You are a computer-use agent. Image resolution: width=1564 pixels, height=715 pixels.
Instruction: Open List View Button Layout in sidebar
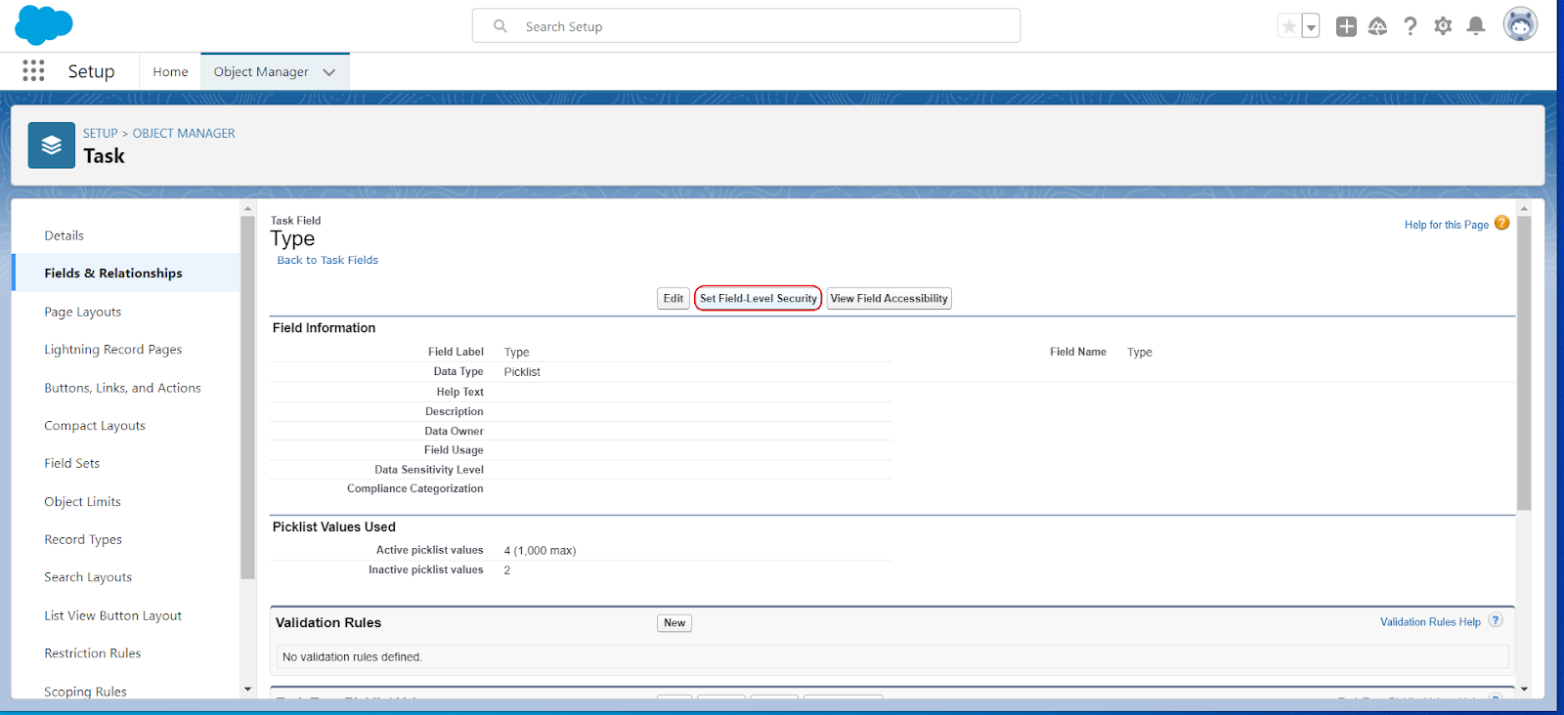coord(113,615)
